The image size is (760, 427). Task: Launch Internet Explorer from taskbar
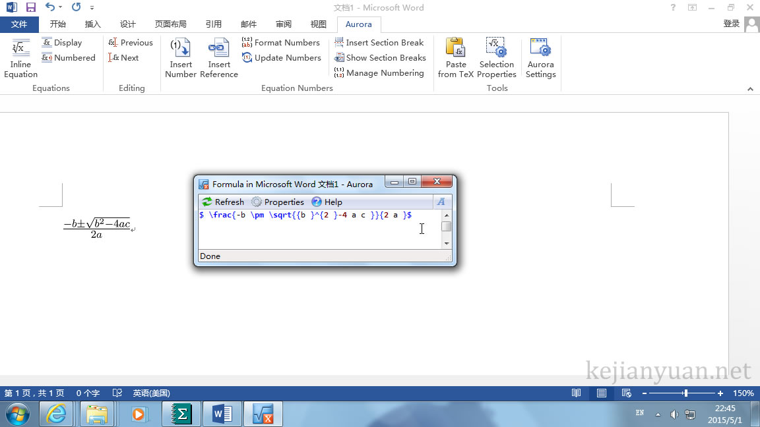click(x=56, y=414)
